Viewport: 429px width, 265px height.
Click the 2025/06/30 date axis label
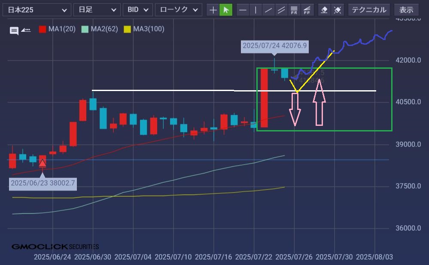click(93, 257)
